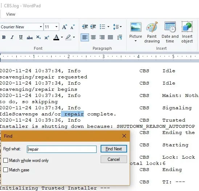Cancel the Find dialog

114,159
